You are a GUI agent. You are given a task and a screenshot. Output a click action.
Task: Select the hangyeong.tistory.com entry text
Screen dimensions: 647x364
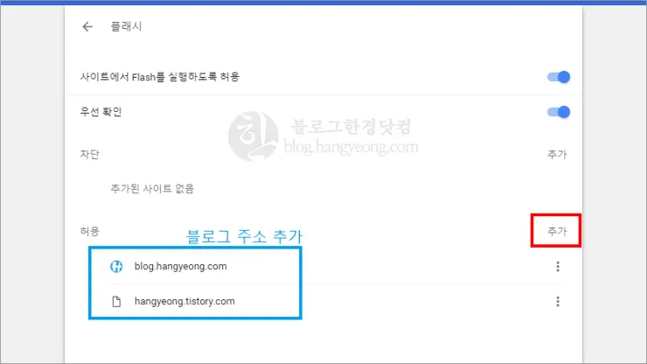(x=184, y=301)
